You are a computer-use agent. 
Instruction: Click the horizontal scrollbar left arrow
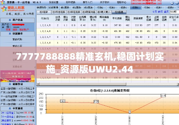[x=38, y=84]
